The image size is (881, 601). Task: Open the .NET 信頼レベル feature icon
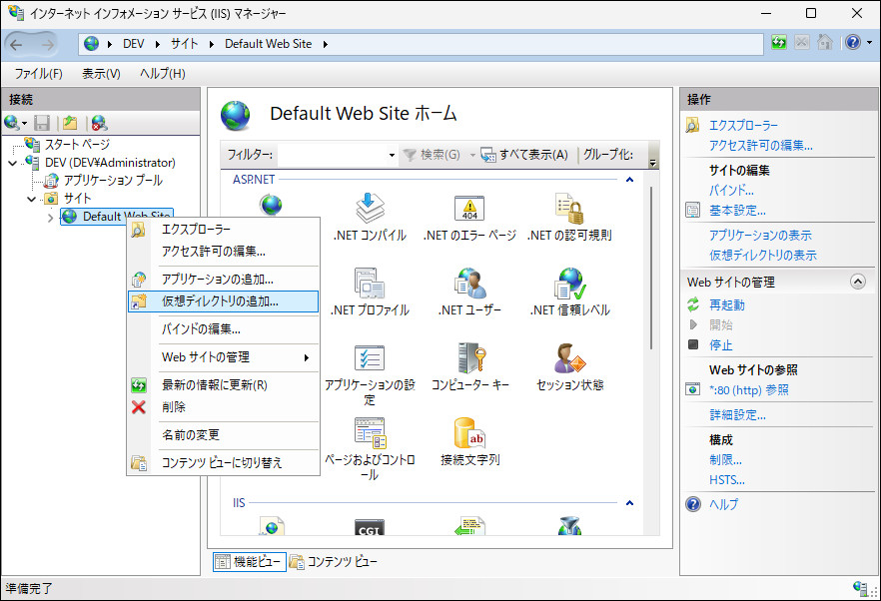(x=569, y=292)
